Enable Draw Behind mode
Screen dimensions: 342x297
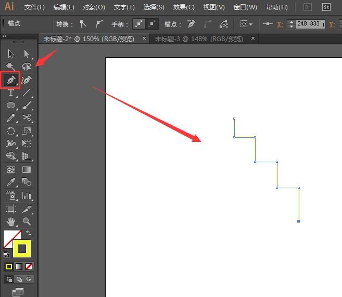pyautogui.click(x=19, y=279)
